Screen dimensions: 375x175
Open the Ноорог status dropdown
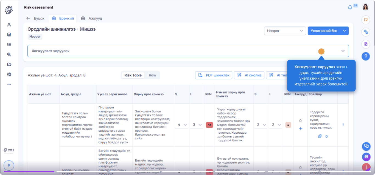285,31
